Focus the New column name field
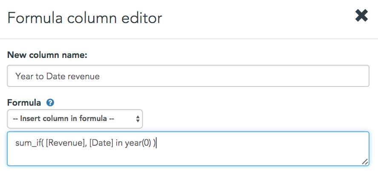 188,76
